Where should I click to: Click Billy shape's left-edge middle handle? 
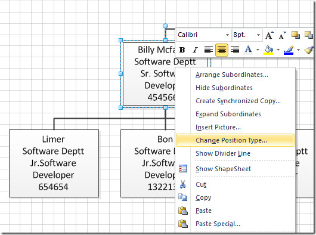pyautogui.click(x=120, y=74)
